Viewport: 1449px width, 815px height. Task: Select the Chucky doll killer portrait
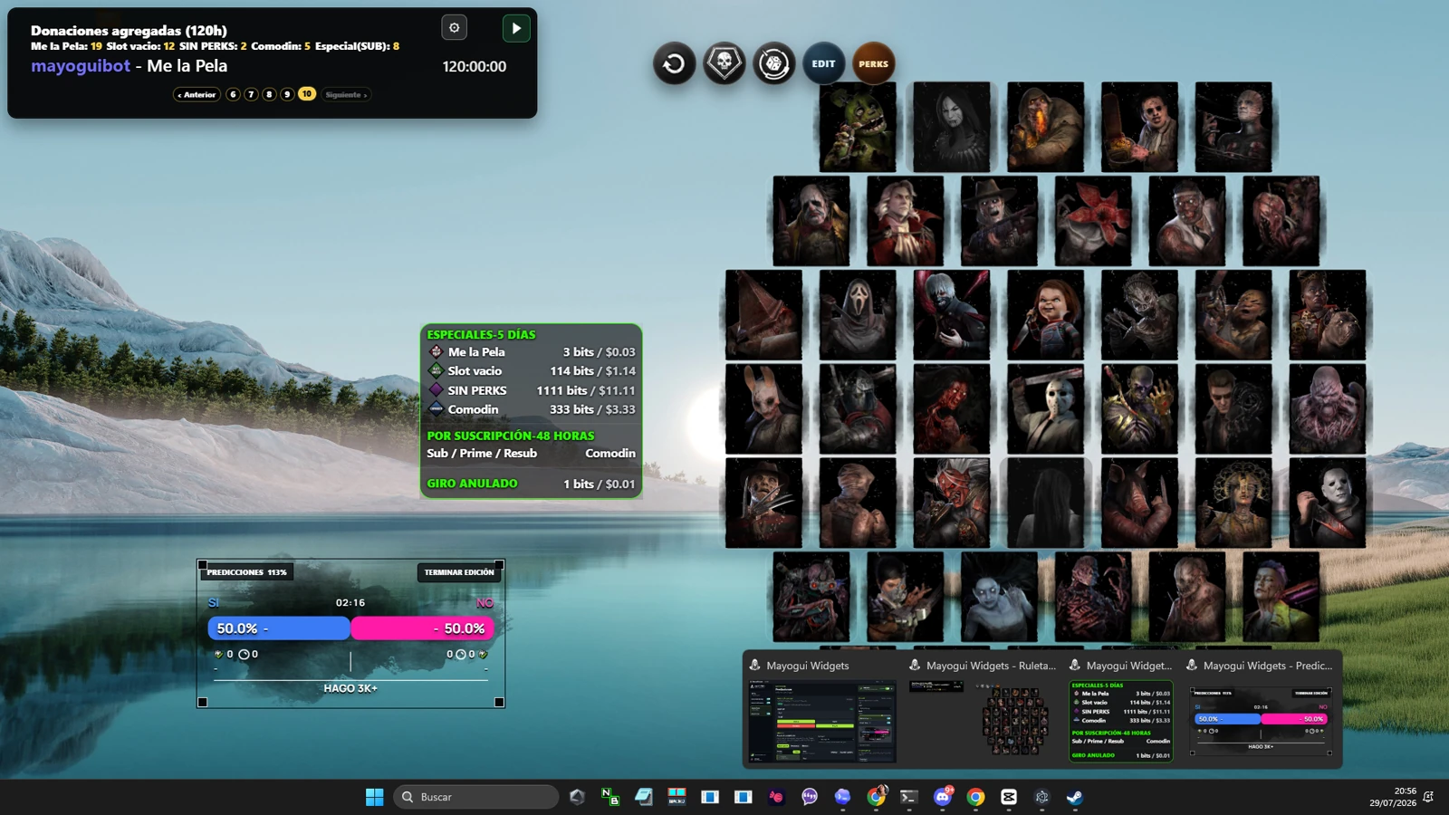[x=1045, y=315]
